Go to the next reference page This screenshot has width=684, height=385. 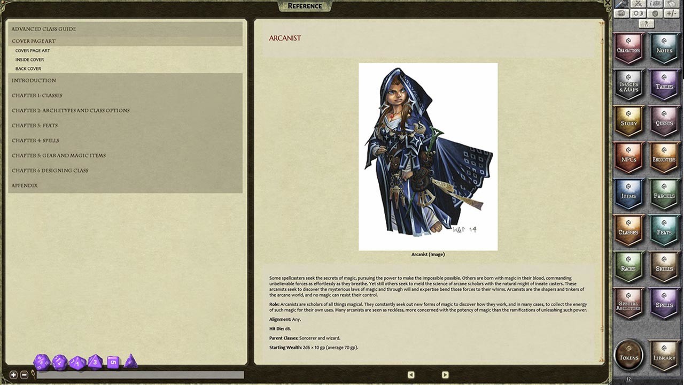(x=445, y=375)
